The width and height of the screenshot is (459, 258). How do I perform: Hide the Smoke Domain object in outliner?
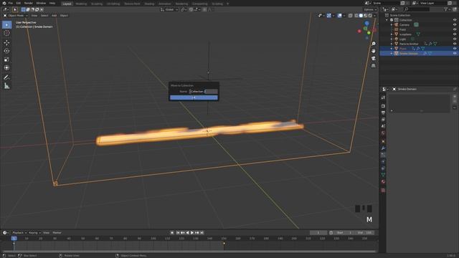coord(455,54)
